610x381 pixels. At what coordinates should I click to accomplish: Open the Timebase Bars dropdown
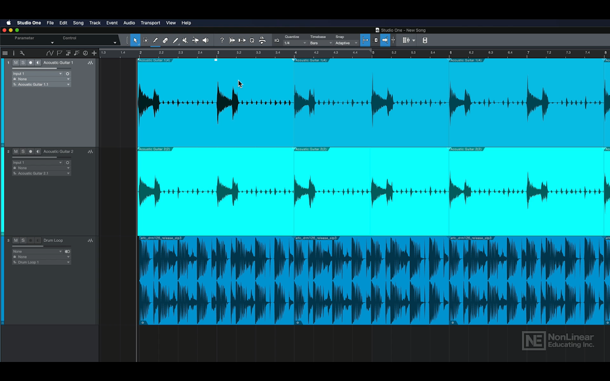pyautogui.click(x=321, y=43)
